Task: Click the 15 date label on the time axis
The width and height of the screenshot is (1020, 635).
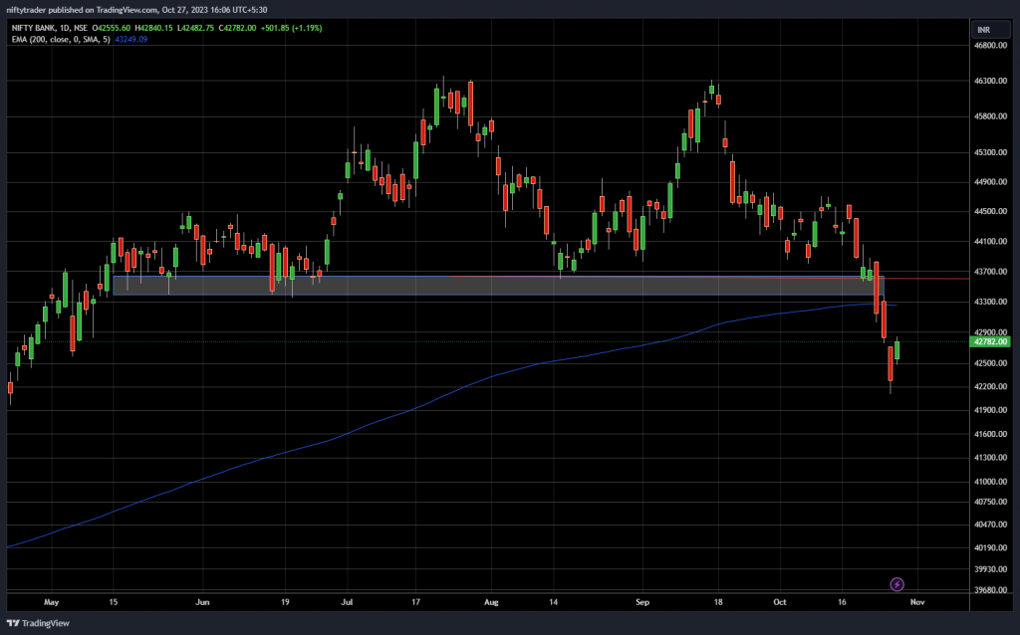Action: tap(114, 602)
